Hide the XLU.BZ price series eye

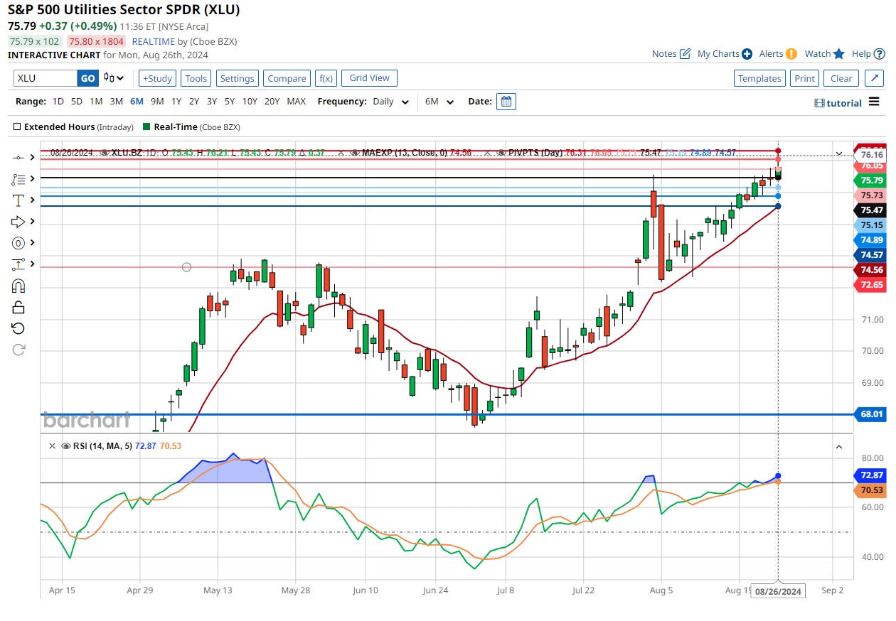tap(105, 152)
